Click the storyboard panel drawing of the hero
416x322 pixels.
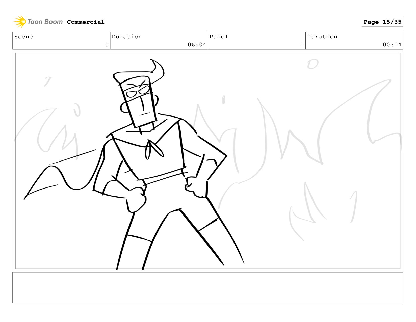[x=208, y=161]
